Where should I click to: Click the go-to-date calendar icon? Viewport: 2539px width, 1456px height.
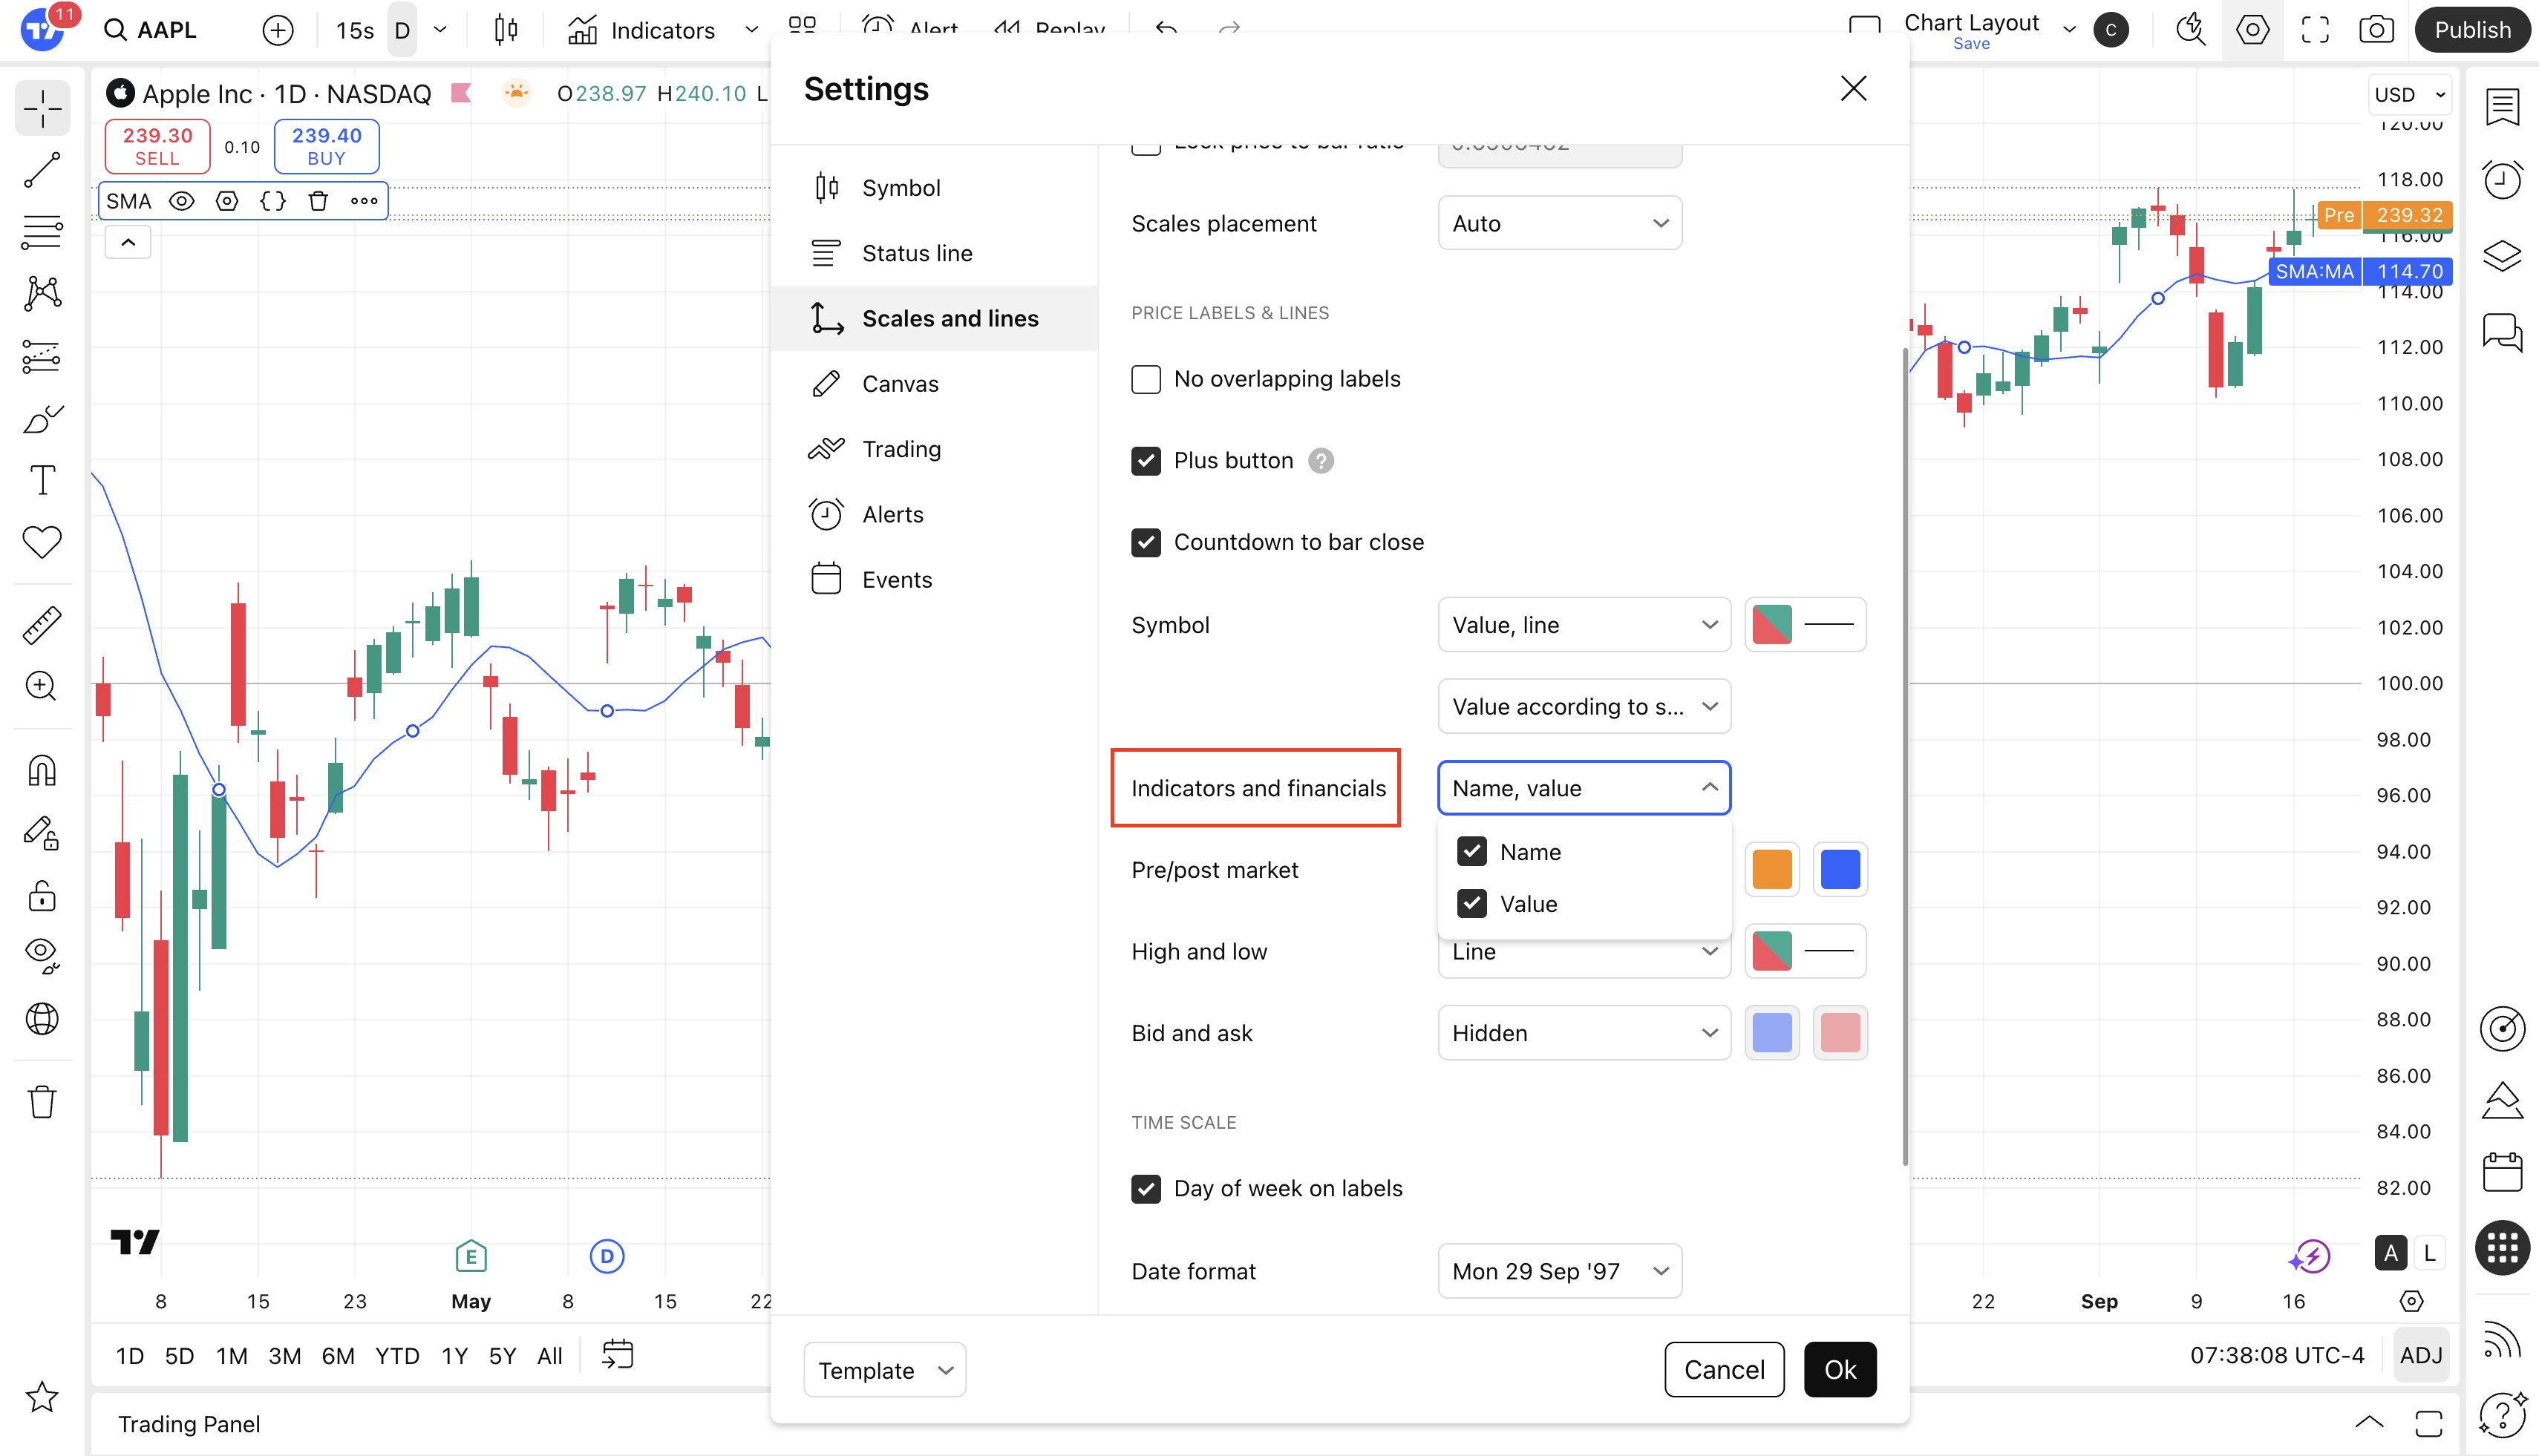(x=617, y=1355)
